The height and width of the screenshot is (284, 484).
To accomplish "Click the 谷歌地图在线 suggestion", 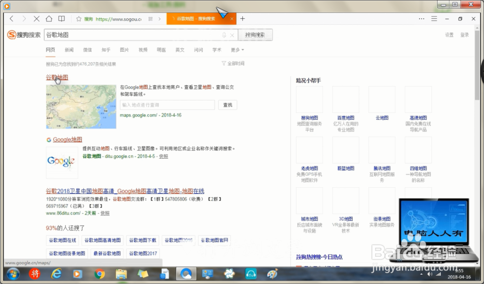I will (62, 240).
